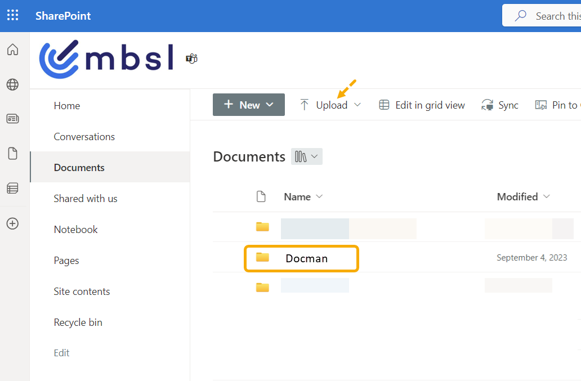Click the mbsl site logo

pos(107,59)
